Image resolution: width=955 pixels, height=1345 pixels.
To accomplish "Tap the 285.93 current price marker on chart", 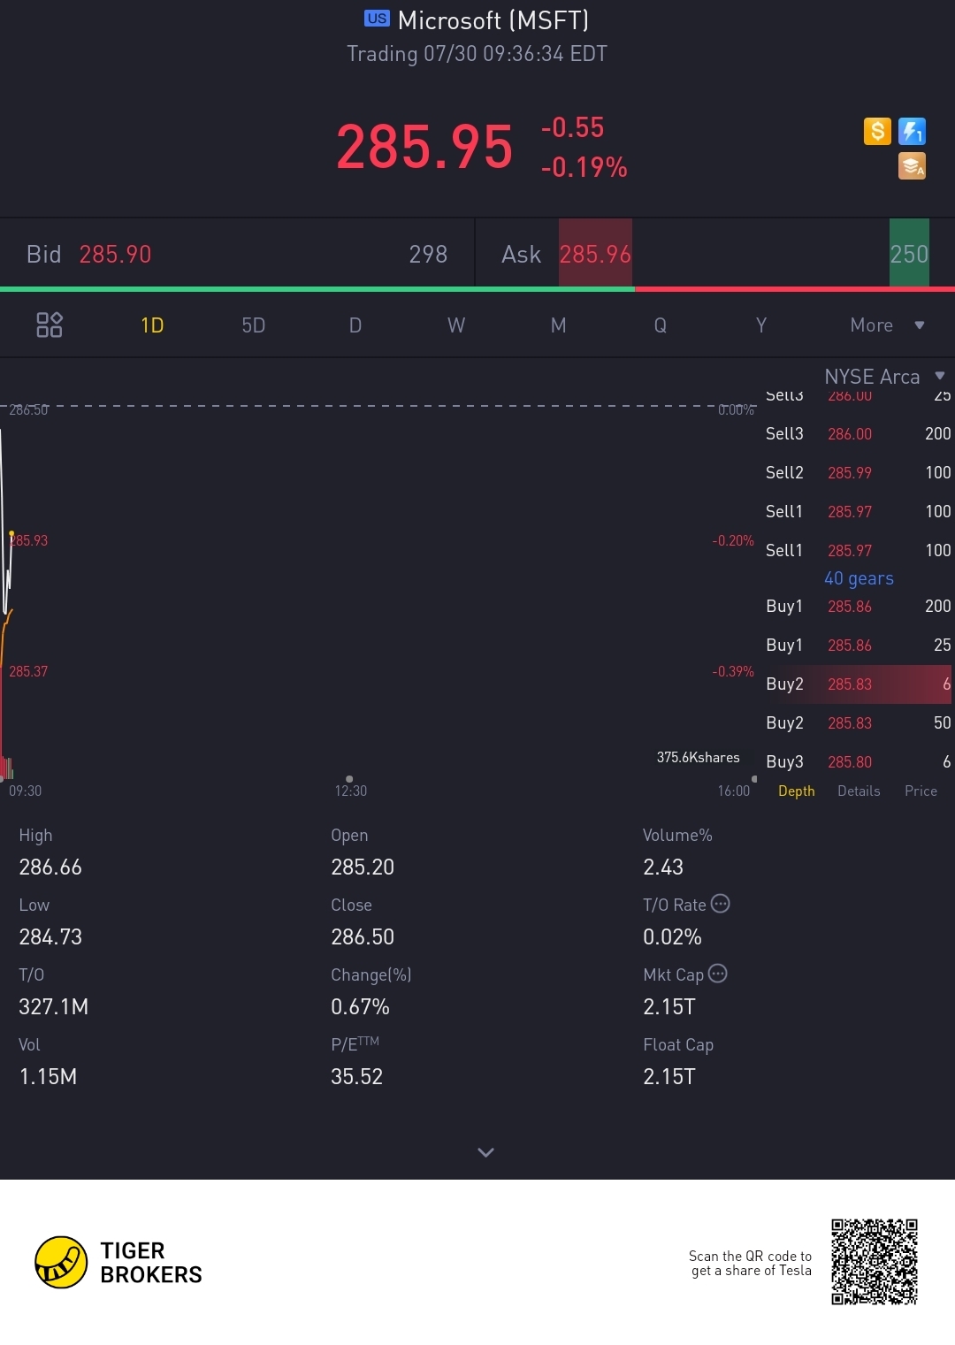I will tap(29, 540).
